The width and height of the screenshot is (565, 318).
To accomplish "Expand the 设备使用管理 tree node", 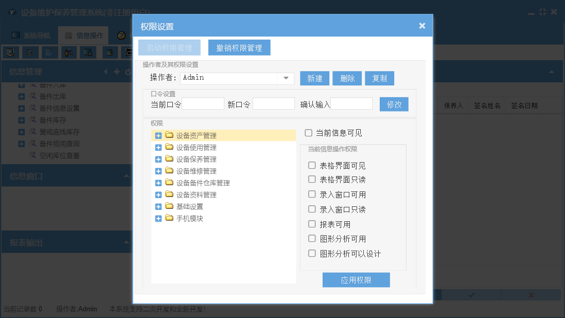I will [x=158, y=147].
